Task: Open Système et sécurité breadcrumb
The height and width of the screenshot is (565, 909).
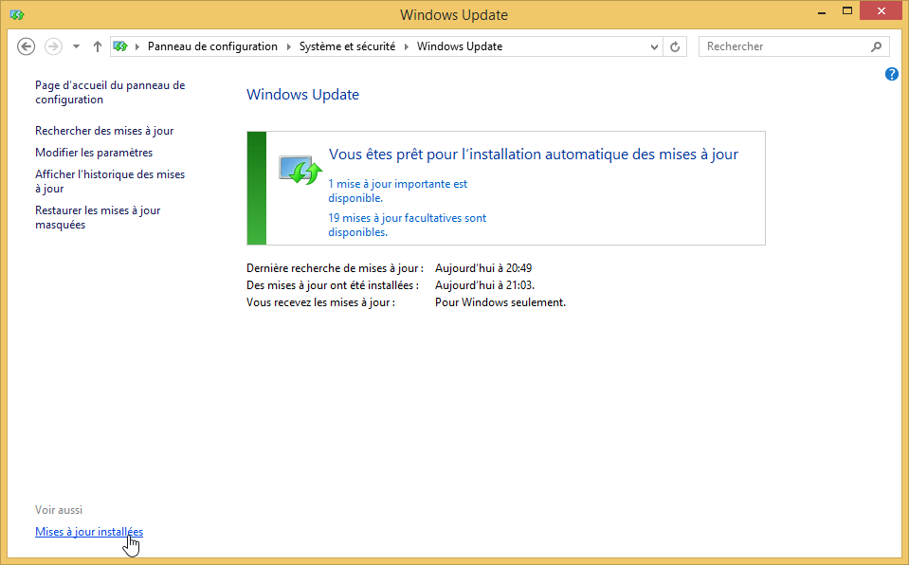Action: coord(347,46)
